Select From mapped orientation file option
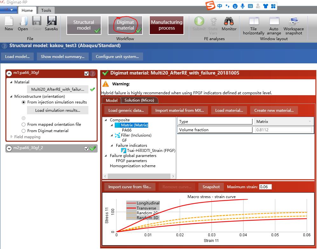 point(24,124)
